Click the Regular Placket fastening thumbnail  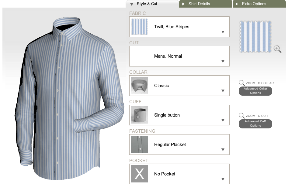(x=139, y=144)
